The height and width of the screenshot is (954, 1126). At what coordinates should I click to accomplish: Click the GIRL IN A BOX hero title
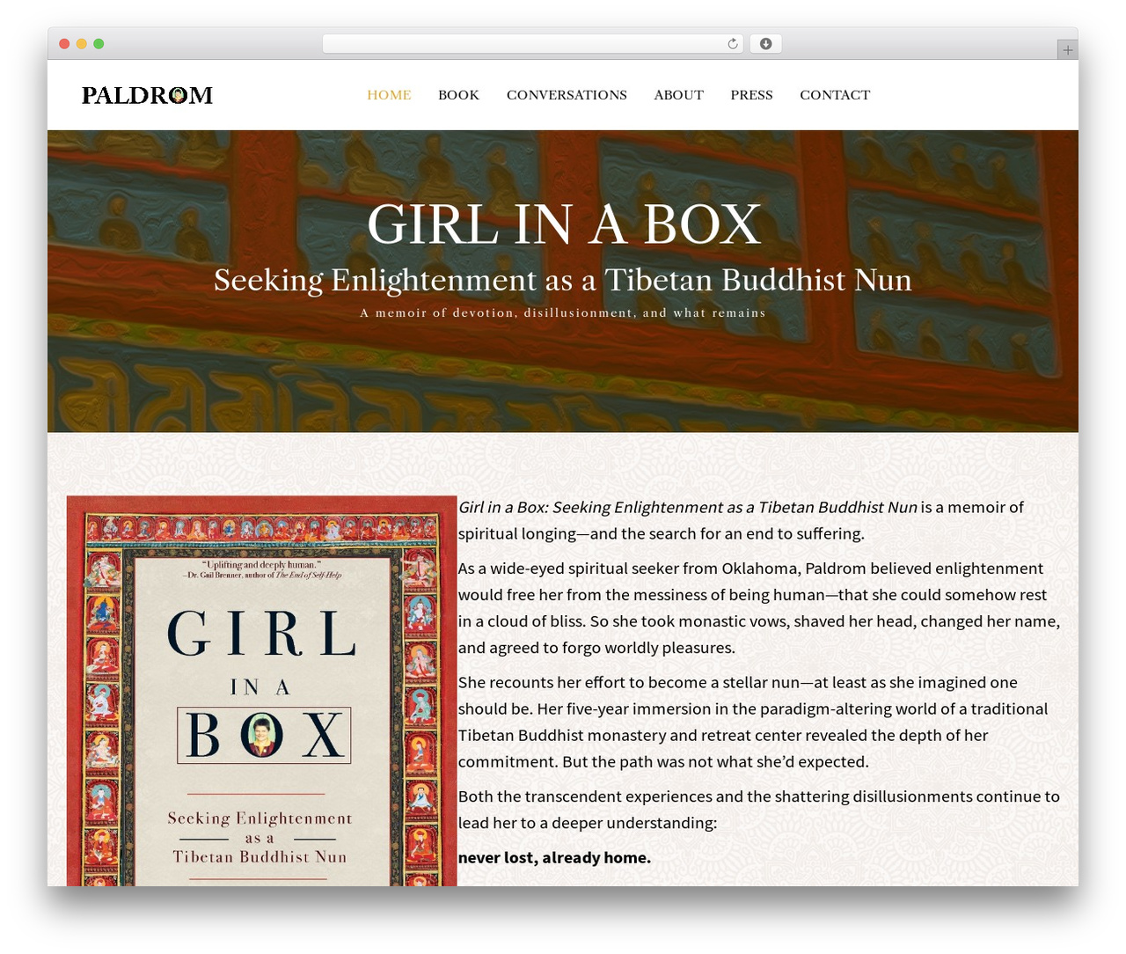pos(563,224)
